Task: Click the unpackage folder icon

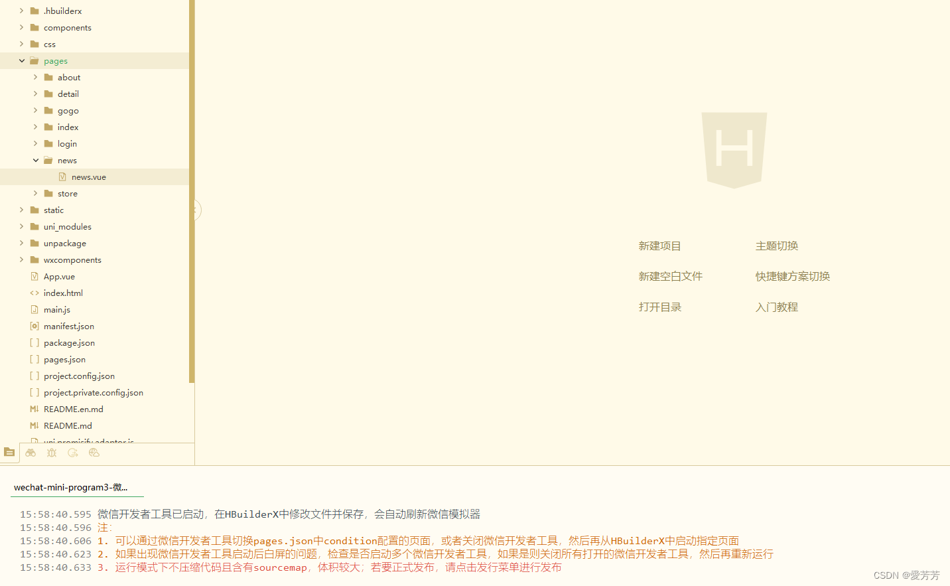Action: click(34, 243)
